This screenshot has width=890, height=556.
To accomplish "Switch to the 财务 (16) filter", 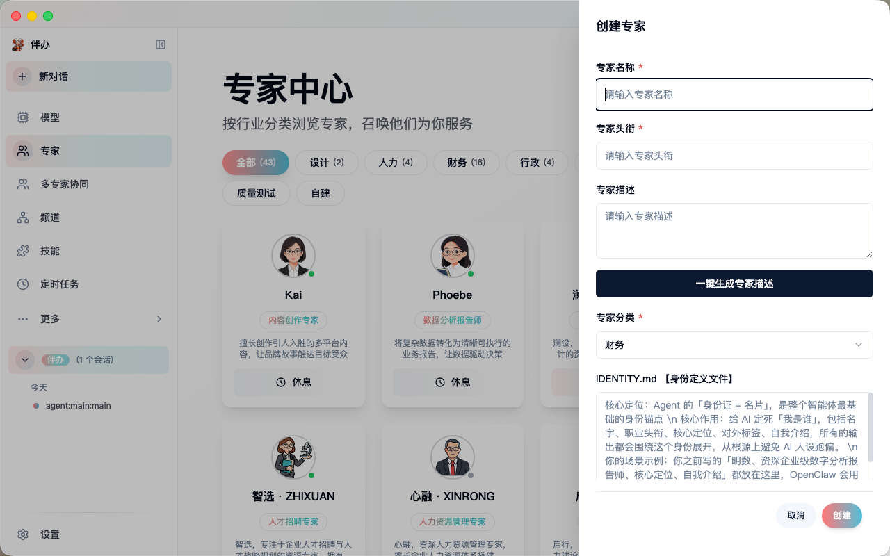I will pyautogui.click(x=466, y=163).
